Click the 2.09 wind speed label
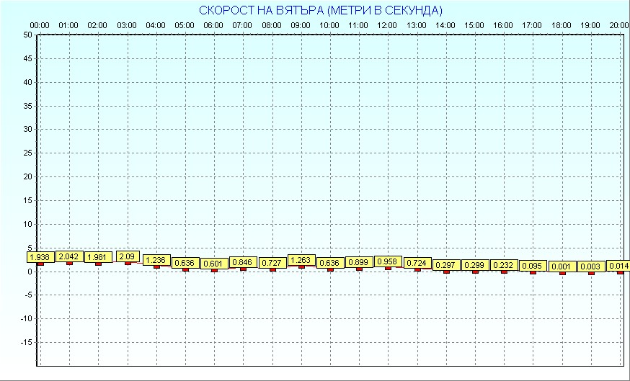630x381 pixels. [x=128, y=256]
